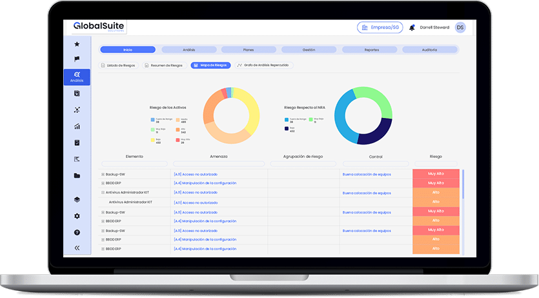Click the flag icon in the sidebar
539x298 pixels.
tap(77, 59)
